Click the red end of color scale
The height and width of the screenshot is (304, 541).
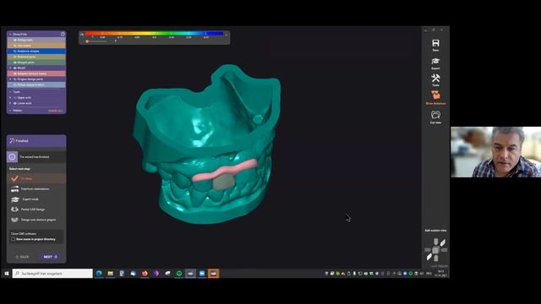(88, 34)
